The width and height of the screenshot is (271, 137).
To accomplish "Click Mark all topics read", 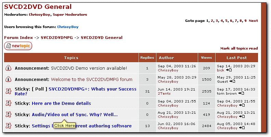I will (239, 48).
